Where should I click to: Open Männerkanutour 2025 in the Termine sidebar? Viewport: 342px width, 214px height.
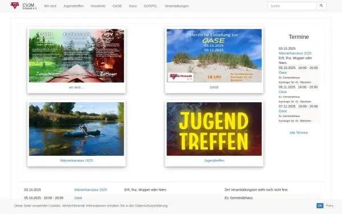(x=295, y=53)
